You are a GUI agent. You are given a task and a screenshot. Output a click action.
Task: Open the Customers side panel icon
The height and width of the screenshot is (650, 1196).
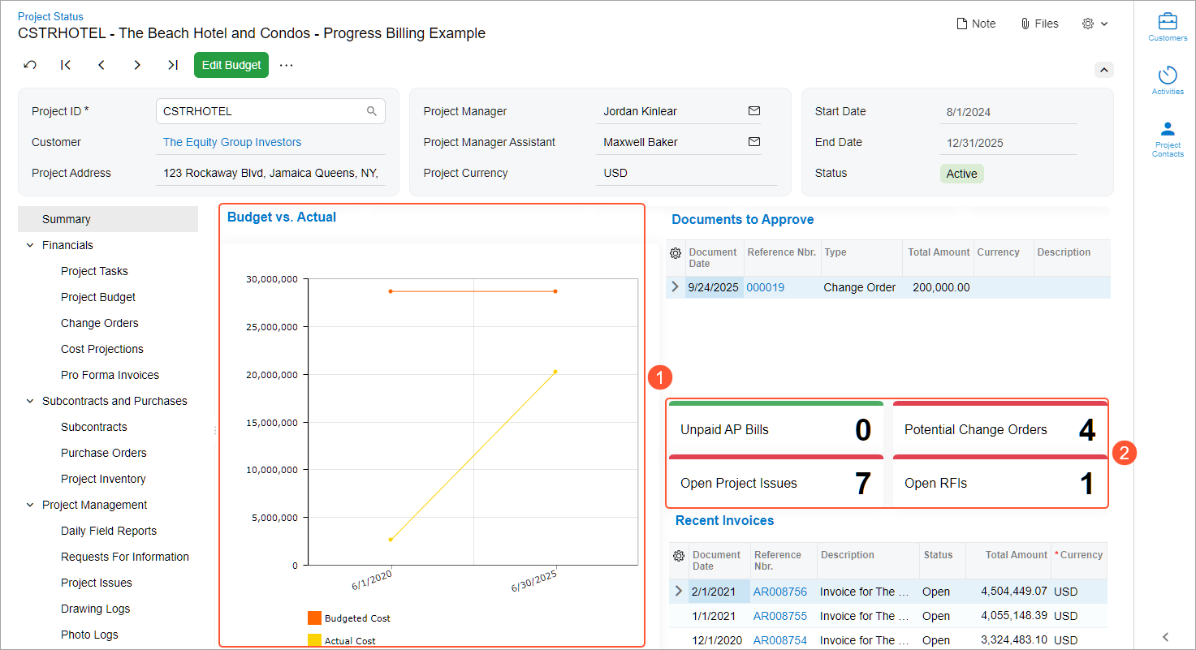point(1168,26)
